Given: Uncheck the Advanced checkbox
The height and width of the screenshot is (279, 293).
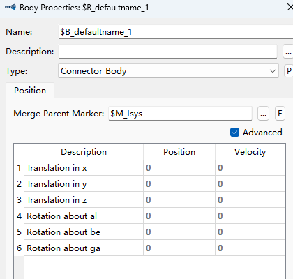Looking at the screenshot, I should pos(234,133).
